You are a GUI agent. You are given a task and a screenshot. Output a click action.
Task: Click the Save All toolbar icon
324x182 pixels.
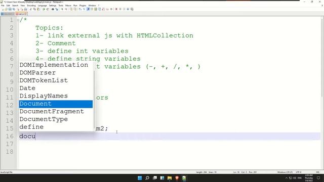coord(14,9)
